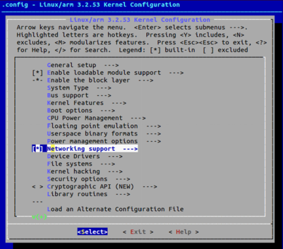Open Power management options submenu
The width and height of the screenshot is (283, 249).
click(104, 141)
